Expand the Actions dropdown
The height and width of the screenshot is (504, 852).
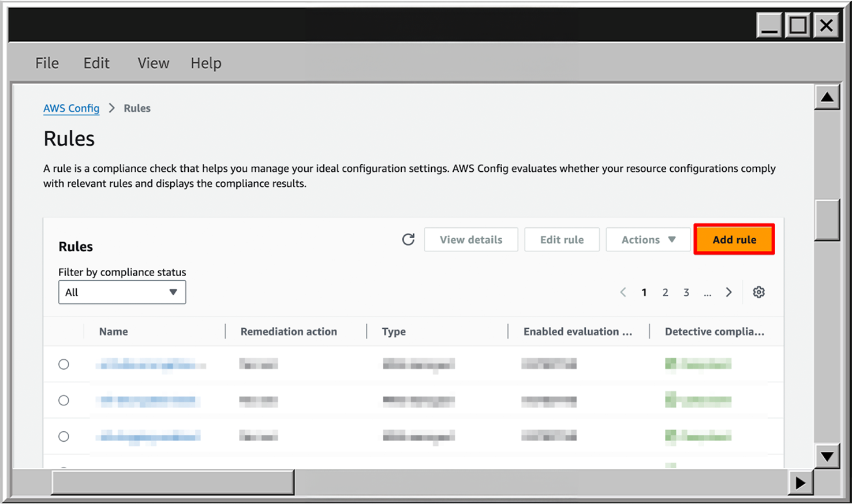coord(648,239)
